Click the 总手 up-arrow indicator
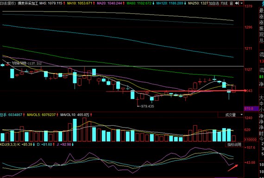Image resolution: width=264 pixels, height=178 pixels. pos(24,115)
